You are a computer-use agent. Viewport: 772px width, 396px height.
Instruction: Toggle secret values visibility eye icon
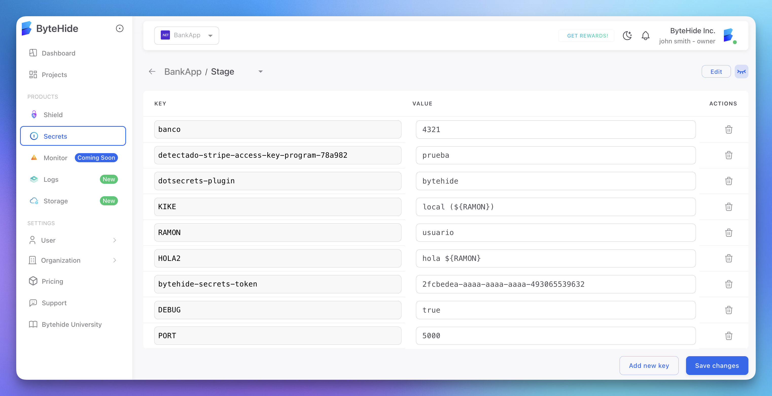[x=741, y=71]
